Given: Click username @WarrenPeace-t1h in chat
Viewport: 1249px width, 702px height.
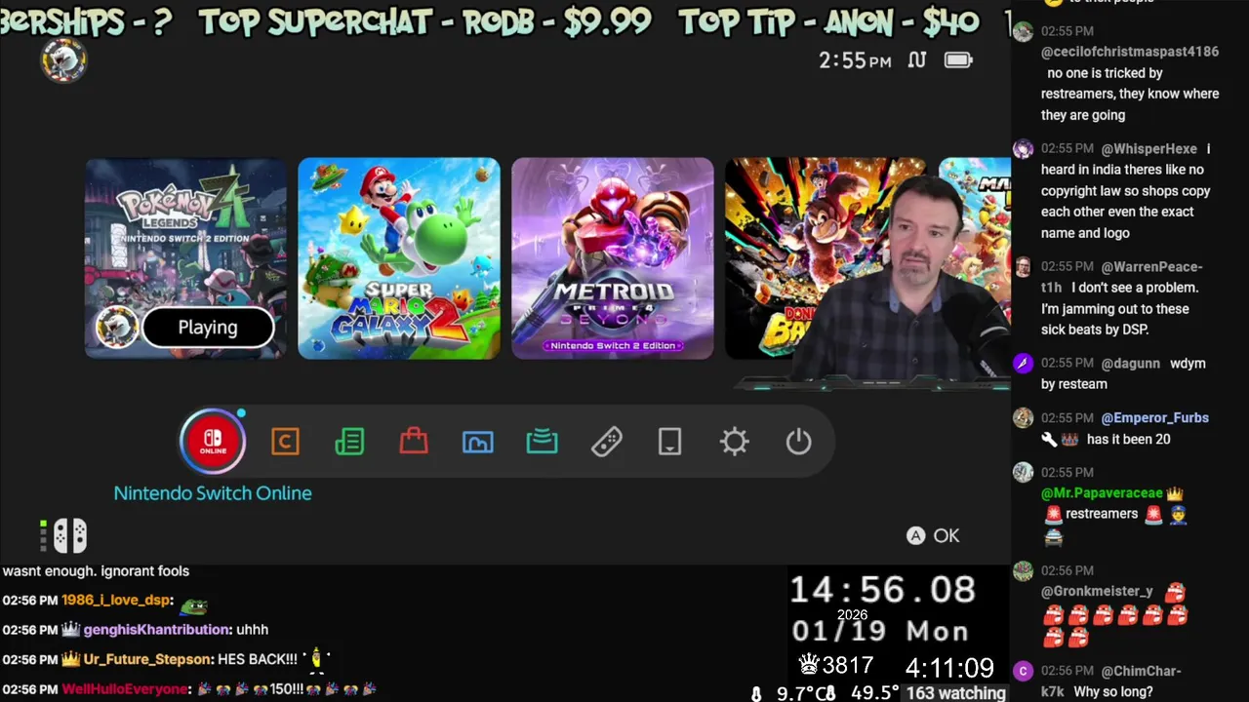Looking at the screenshot, I should click(1122, 277).
